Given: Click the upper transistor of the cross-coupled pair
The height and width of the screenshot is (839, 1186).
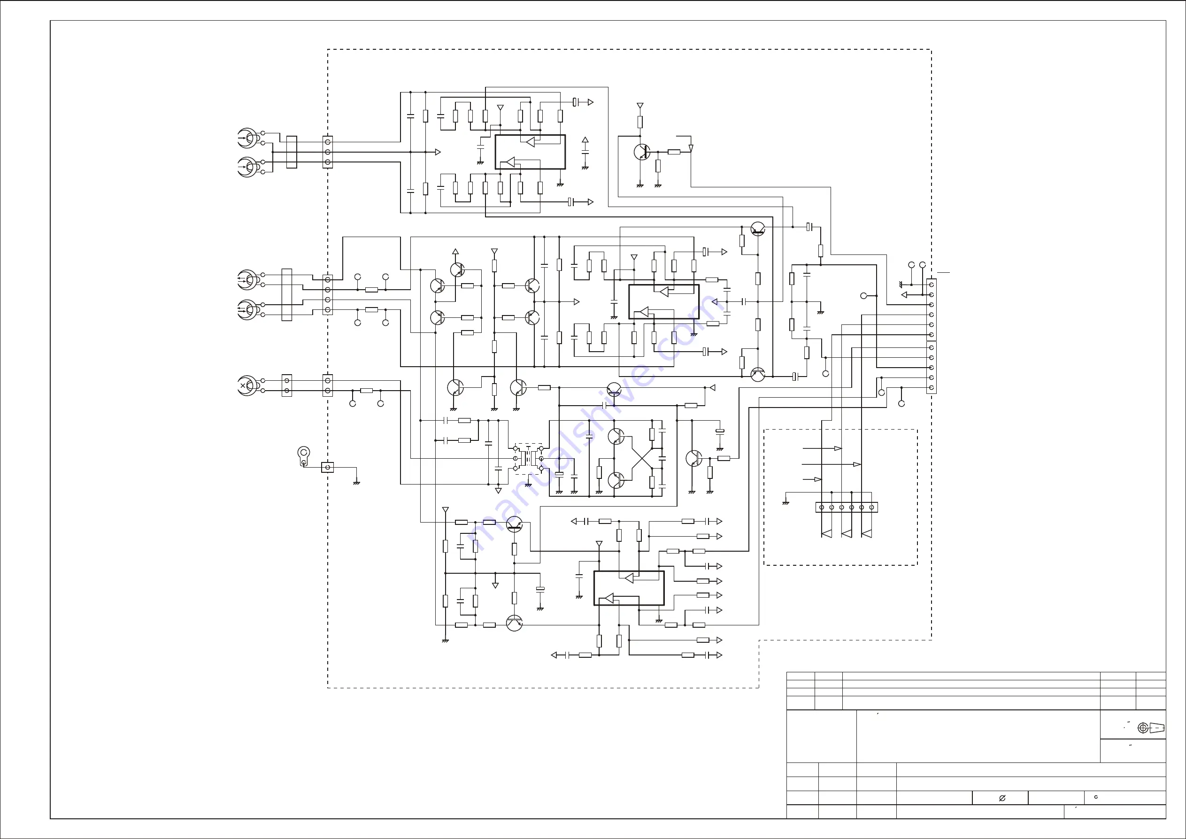Looking at the screenshot, I should pyautogui.click(x=616, y=437).
